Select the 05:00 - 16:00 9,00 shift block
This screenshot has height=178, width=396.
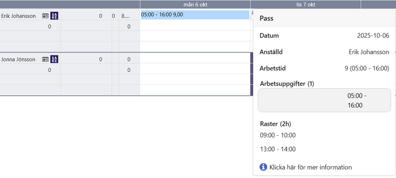click(195, 15)
